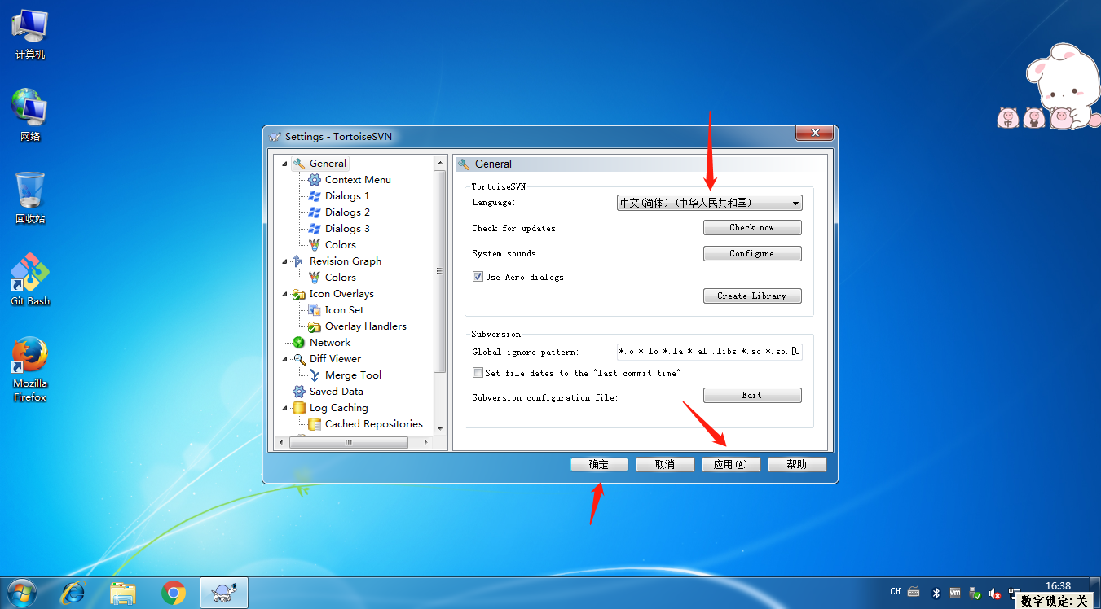Click the tree's scroll-left arrow
The height and width of the screenshot is (609, 1101).
point(281,442)
